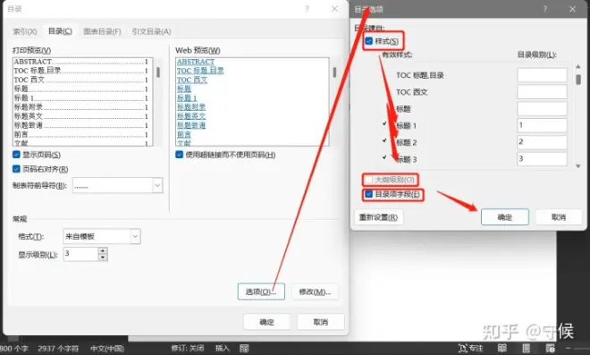Open the 图表目录(F) tab
This screenshot has width=590, height=355.
[x=102, y=31]
